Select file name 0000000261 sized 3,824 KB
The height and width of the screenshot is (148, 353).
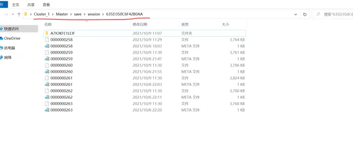[x=61, y=78]
